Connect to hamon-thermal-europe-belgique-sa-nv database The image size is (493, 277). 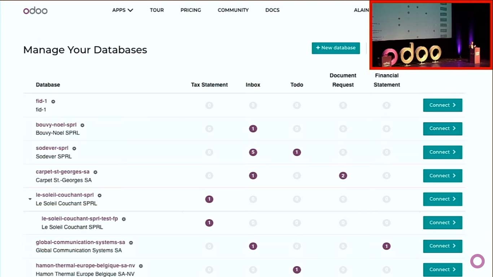(443, 270)
